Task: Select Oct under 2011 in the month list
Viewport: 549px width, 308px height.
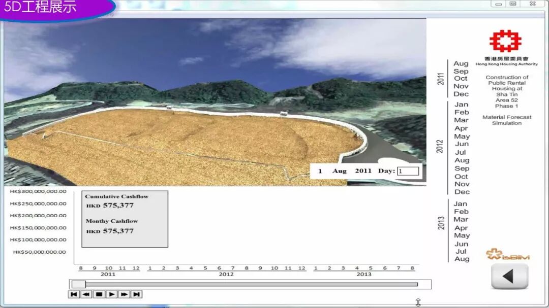Action: pos(461,78)
